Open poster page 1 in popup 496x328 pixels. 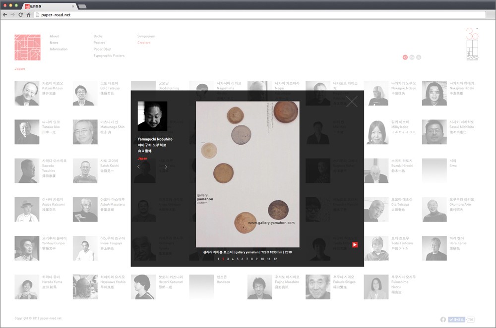click(x=218, y=259)
